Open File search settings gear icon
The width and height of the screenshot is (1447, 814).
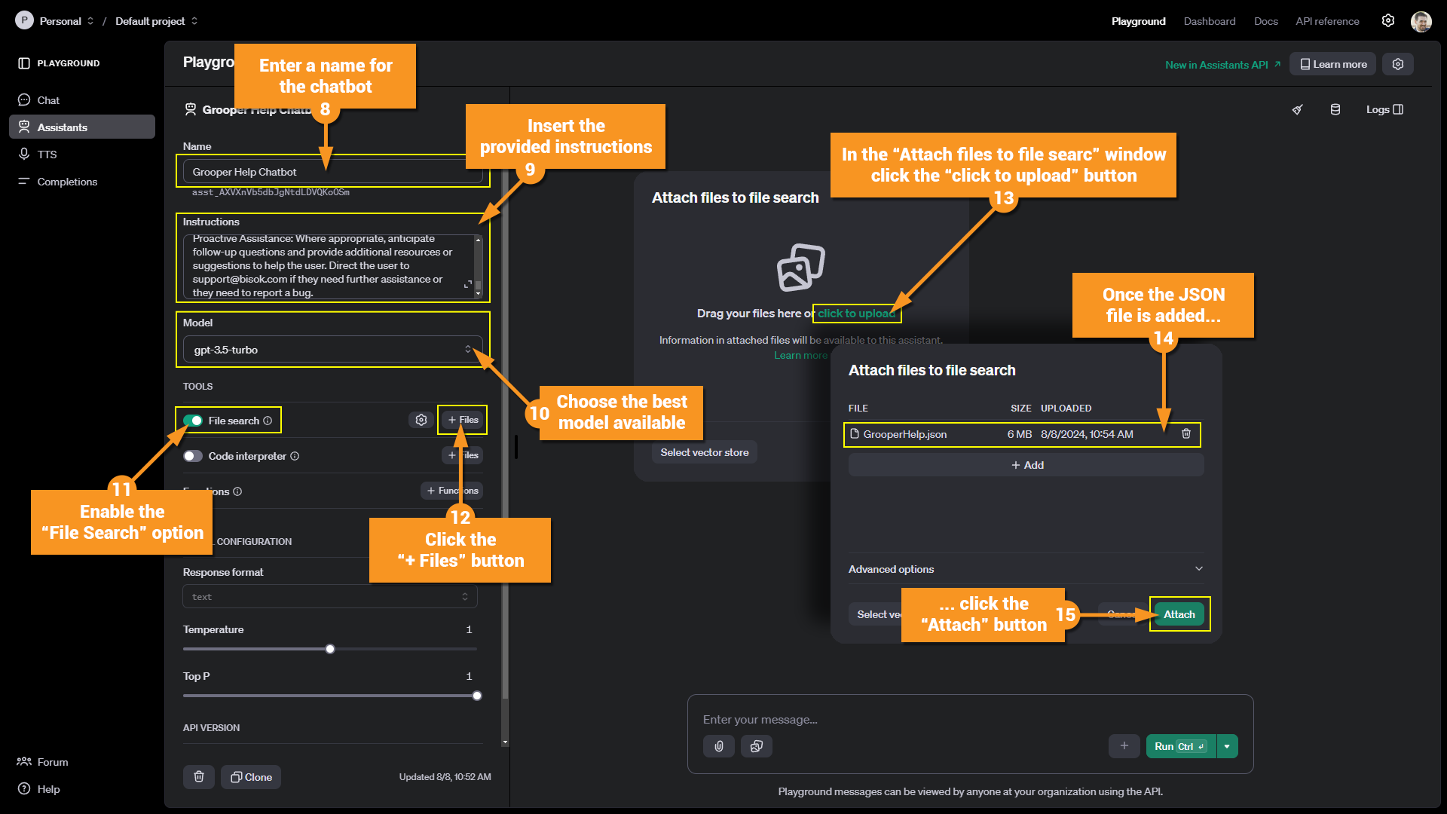click(421, 420)
